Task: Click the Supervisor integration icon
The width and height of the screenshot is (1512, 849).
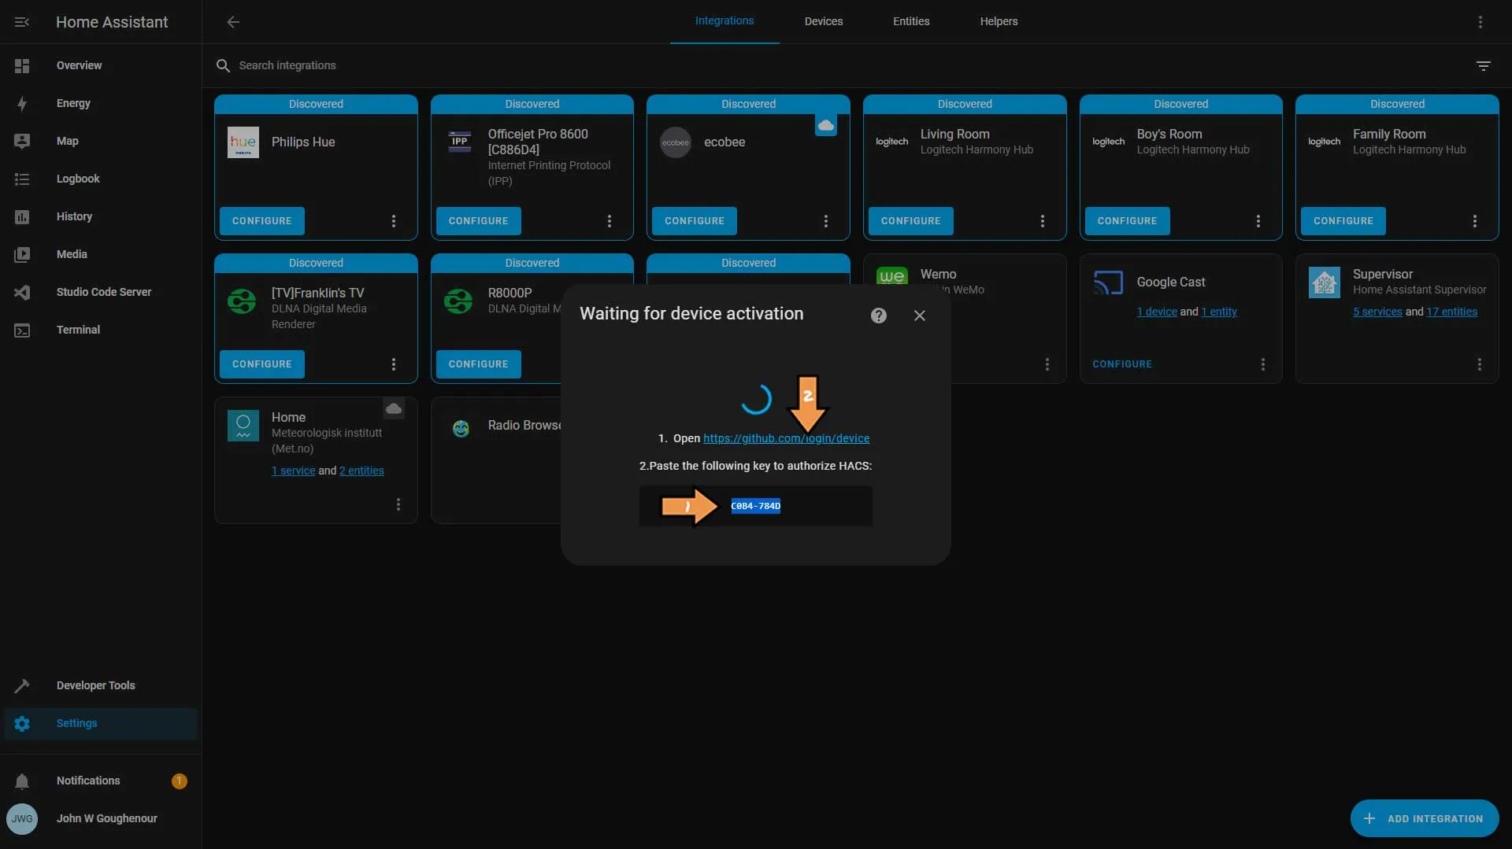Action: pyautogui.click(x=1325, y=282)
